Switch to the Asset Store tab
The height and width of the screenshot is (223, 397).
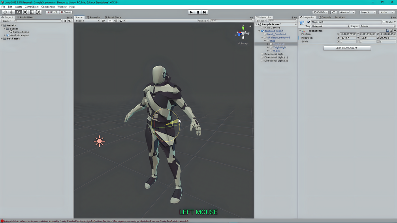pyautogui.click(x=113, y=17)
